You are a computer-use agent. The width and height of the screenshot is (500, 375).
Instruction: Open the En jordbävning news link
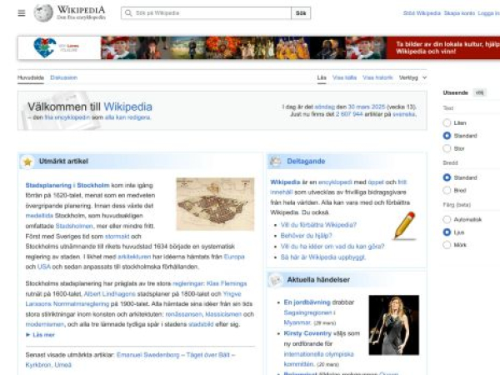[x=307, y=302]
